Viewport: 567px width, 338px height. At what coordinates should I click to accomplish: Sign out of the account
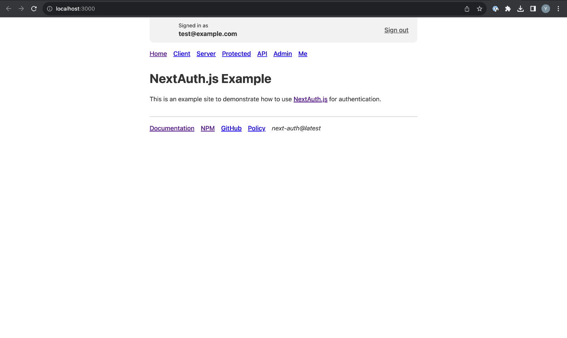396,30
